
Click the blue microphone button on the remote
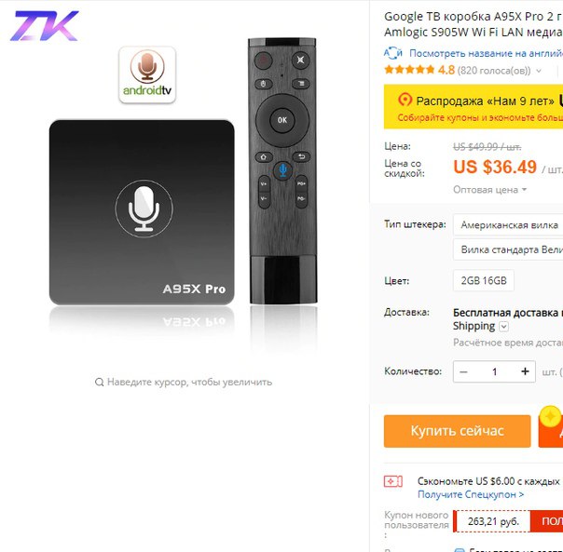coord(283,170)
